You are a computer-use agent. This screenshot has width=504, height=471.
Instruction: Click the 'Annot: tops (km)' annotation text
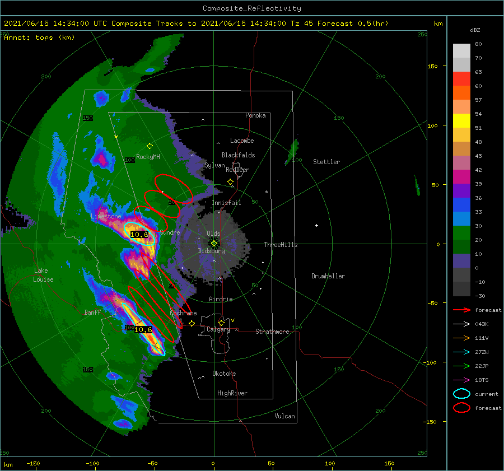(x=39, y=38)
